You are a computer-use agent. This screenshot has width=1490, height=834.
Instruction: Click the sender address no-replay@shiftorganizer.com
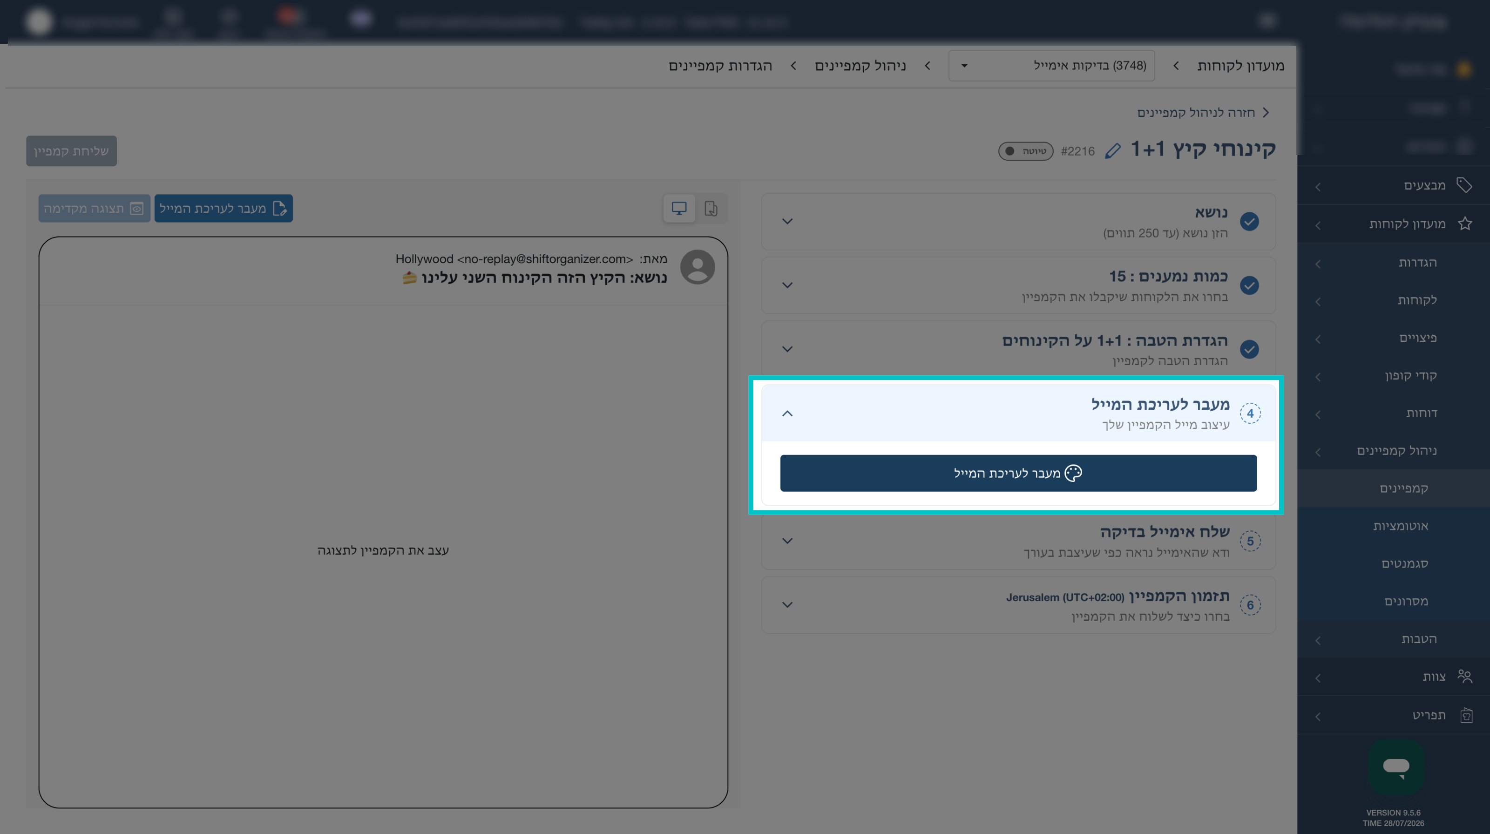click(x=545, y=258)
